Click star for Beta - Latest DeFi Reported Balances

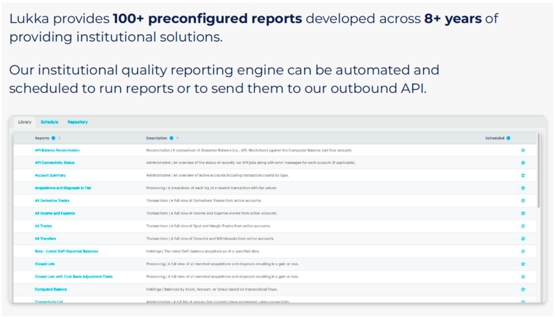tap(523, 251)
